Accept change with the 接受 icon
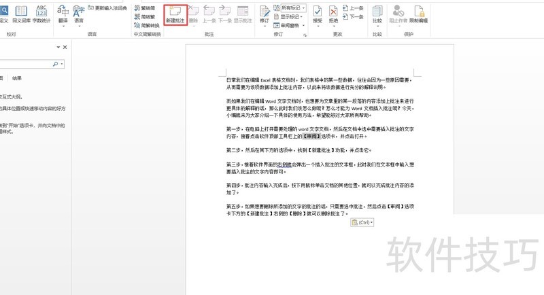Viewport: 544px width, 295px height. point(318,14)
